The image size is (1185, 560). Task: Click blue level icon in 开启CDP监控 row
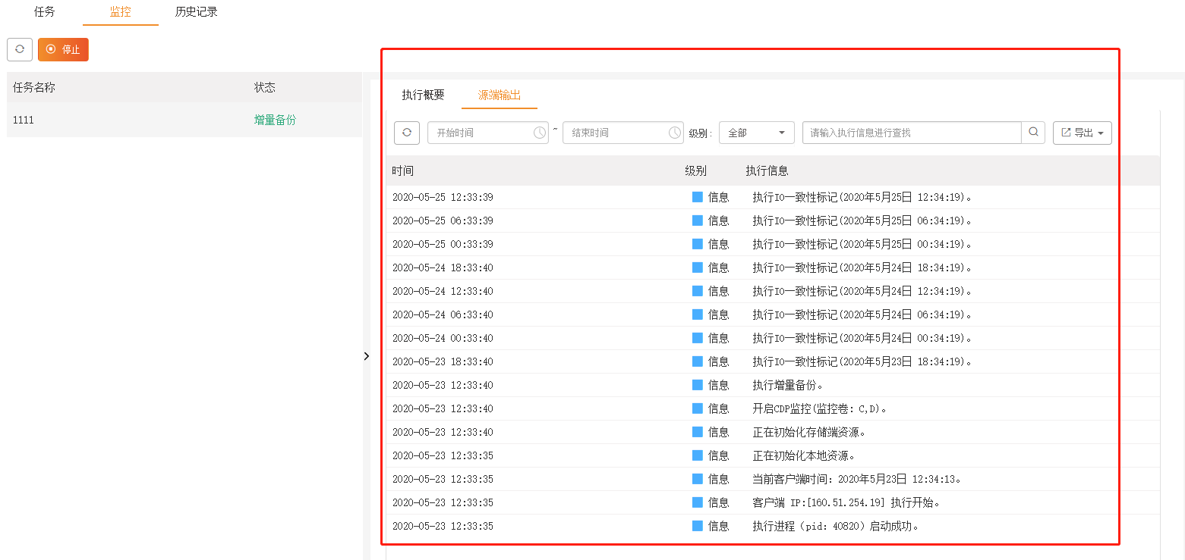point(697,408)
